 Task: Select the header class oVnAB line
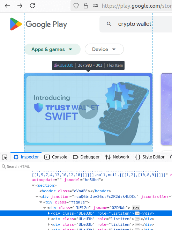coord(75,191)
